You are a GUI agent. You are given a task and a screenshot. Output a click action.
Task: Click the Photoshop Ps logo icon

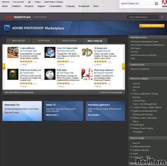[7, 28]
